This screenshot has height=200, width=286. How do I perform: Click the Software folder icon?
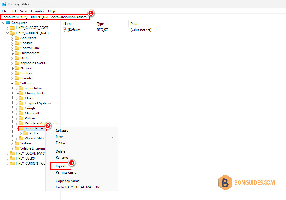click(x=17, y=83)
